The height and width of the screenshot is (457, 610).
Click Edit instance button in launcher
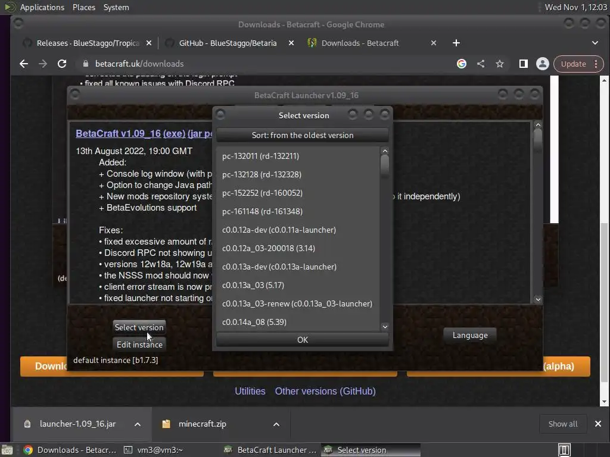tap(139, 345)
